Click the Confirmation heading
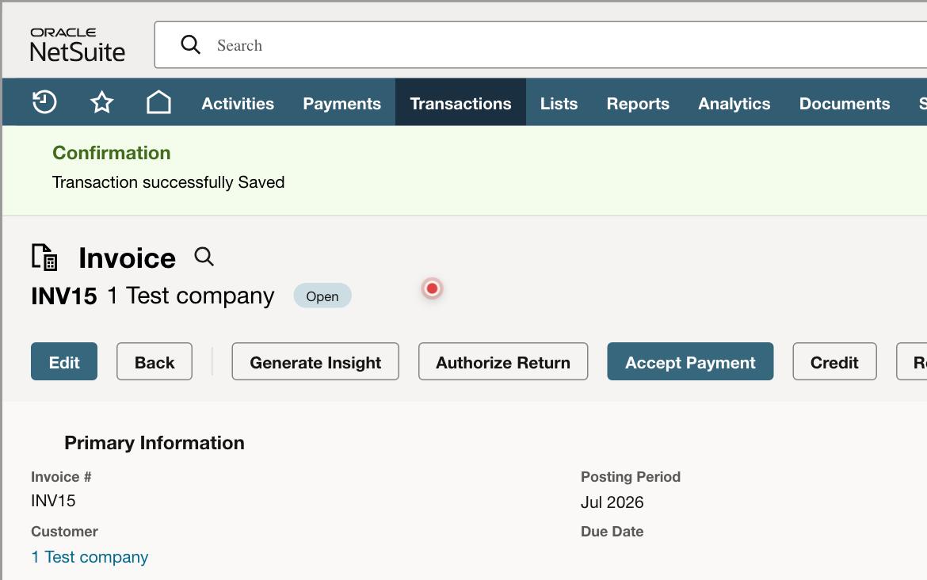The width and height of the screenshot is (927, 580). 111,153
